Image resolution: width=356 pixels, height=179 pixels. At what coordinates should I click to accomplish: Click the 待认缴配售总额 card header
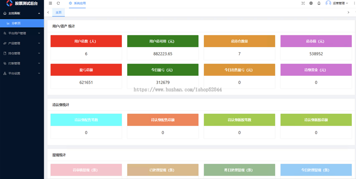point(163,120)
